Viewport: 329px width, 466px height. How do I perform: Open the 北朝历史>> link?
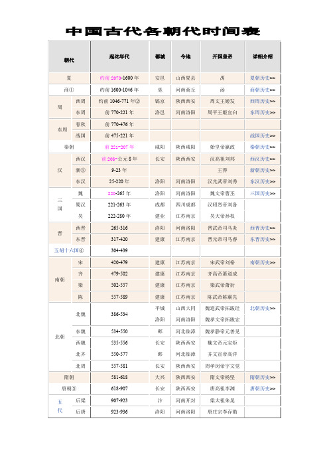(x=263, y=308)
